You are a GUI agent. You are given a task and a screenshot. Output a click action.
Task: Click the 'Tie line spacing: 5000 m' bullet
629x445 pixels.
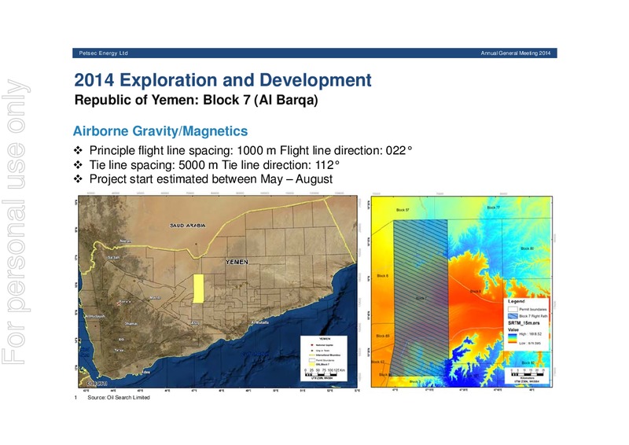[x=153, y=164]
